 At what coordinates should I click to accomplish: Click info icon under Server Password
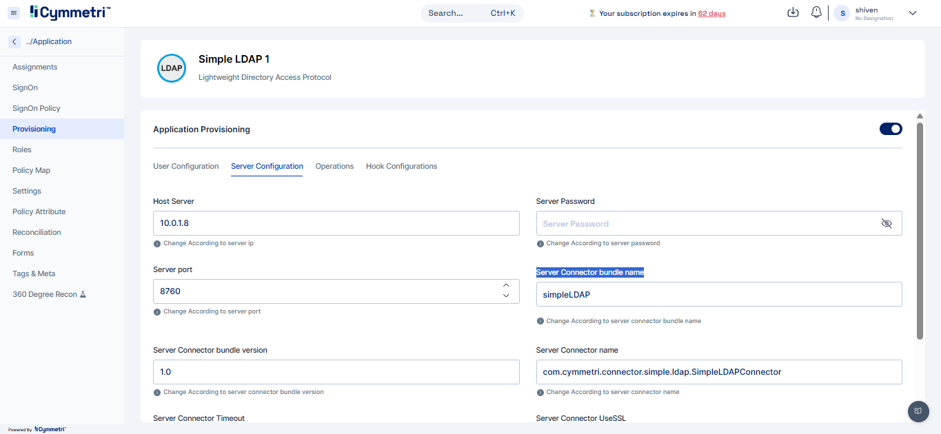[x=540, y=244]
